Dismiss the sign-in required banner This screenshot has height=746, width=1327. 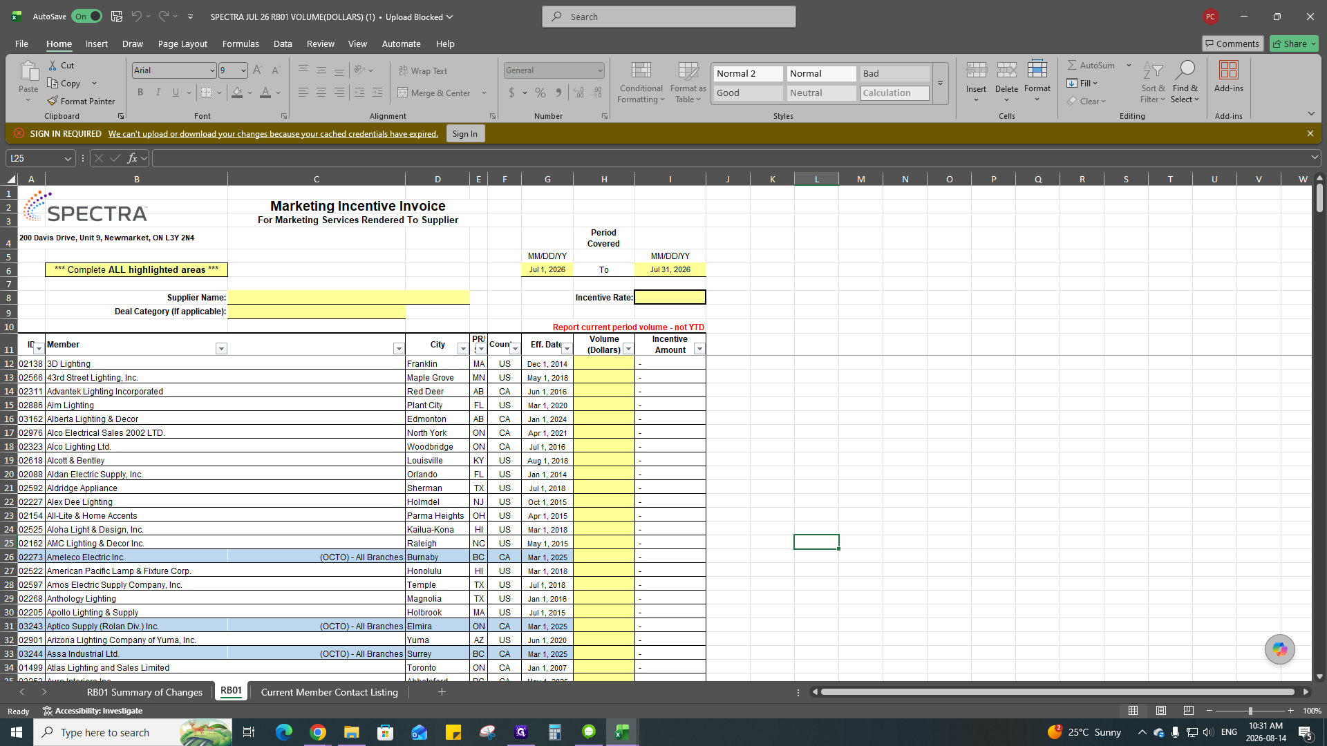point(1310,133)
